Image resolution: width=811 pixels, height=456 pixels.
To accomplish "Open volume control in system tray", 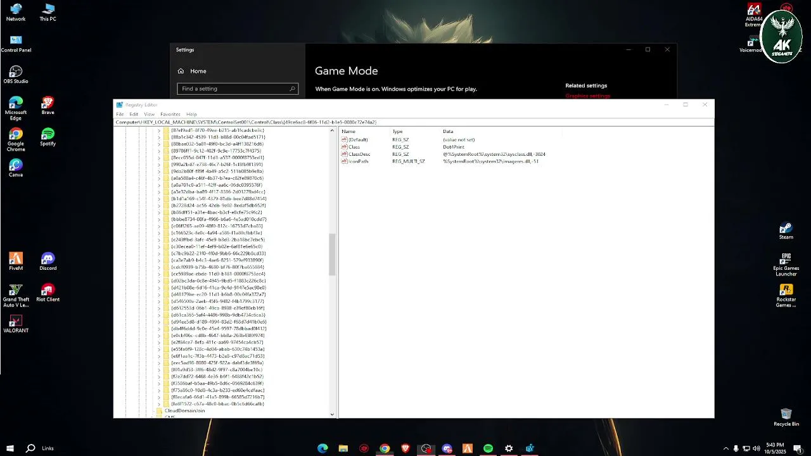I will coord(757,448).
